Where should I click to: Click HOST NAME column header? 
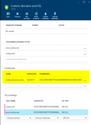click(x=11, y=101)
